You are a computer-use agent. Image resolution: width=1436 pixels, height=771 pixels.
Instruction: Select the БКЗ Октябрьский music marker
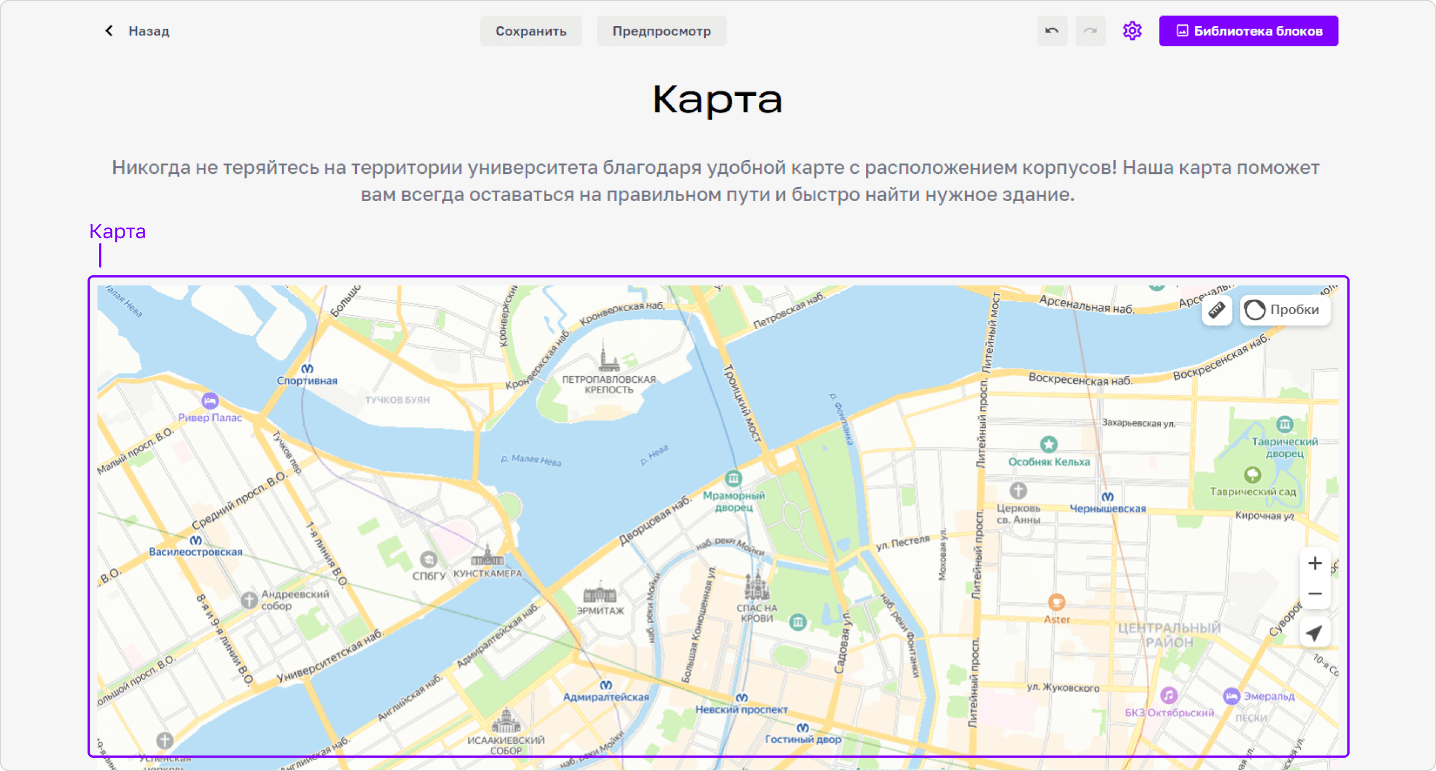[x=1168, y=695]
